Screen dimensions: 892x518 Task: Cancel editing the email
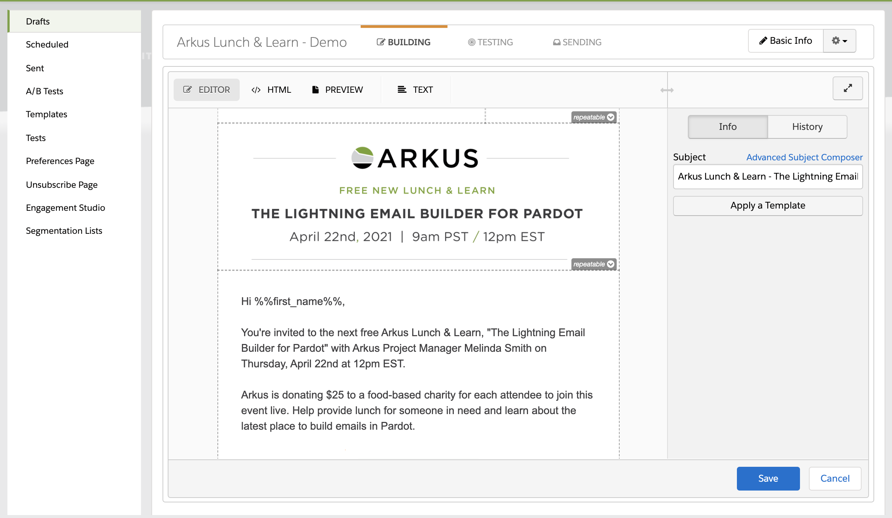835,479
